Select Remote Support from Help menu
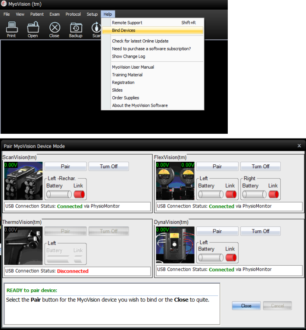Viewport: 306px width, 330px height. [153, 23]
